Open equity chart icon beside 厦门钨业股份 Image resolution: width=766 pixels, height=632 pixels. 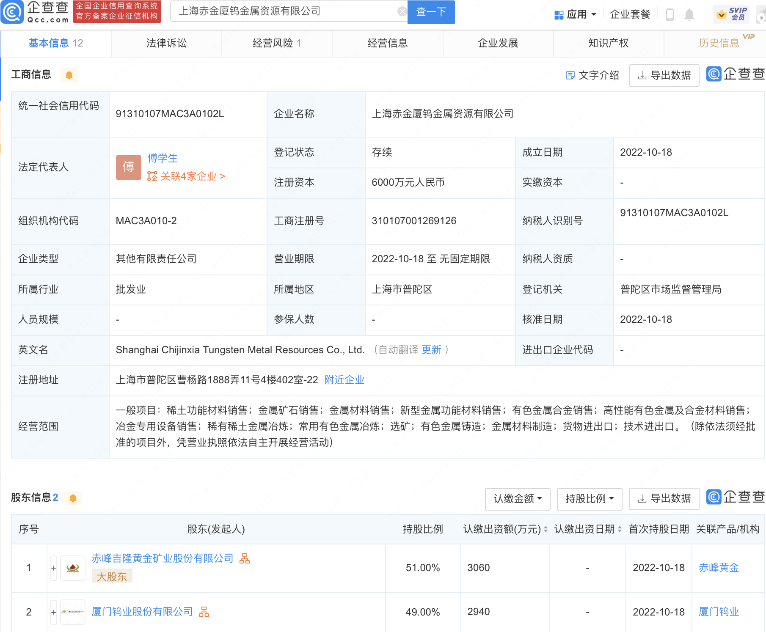204,612
